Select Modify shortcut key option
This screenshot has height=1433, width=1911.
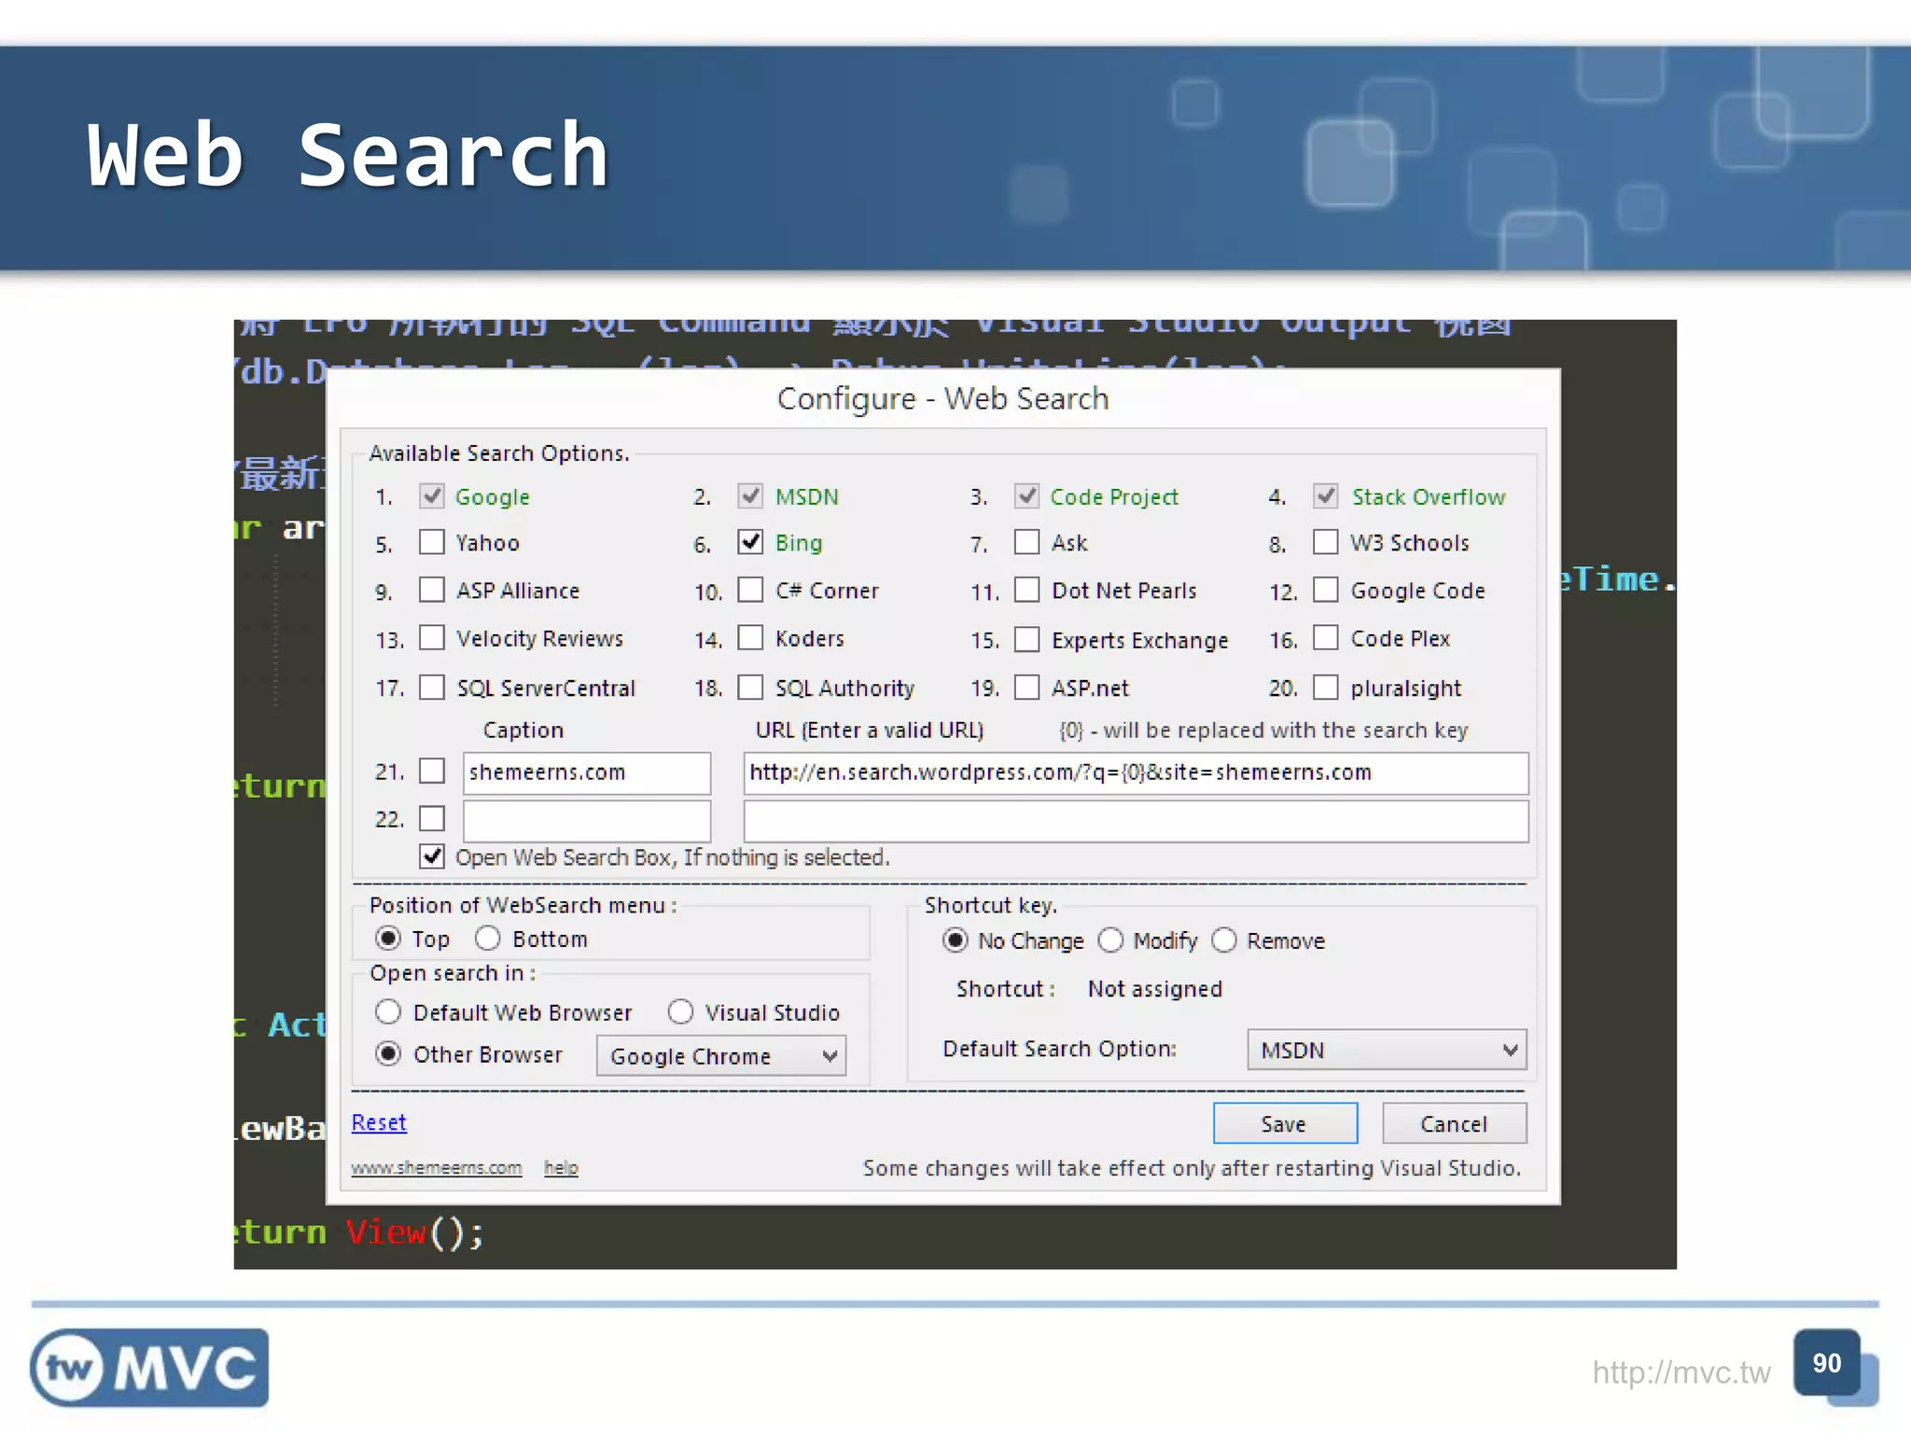(x=1110, y=940)
